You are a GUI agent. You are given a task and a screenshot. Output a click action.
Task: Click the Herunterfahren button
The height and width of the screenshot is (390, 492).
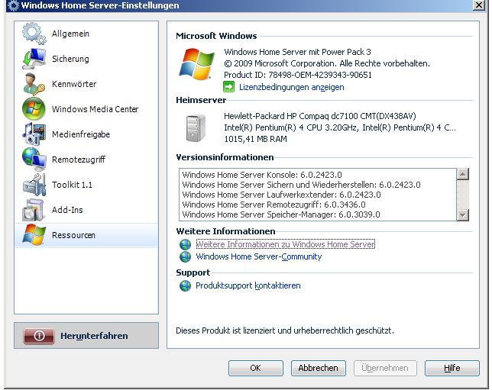point(86,336)
